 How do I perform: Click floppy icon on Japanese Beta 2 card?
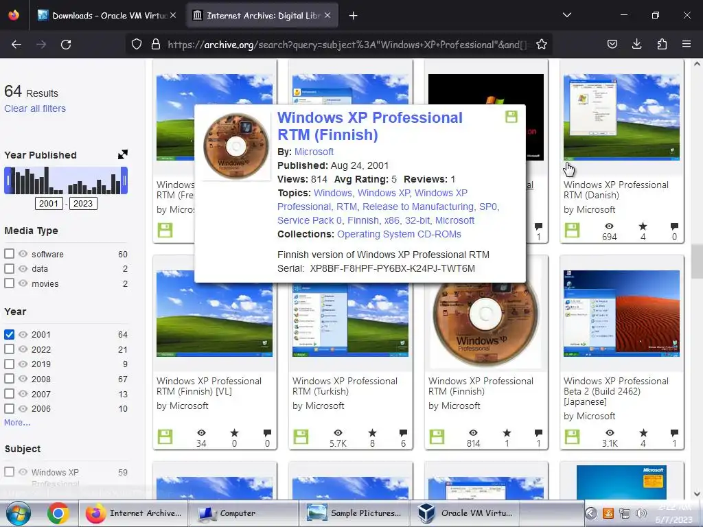click(x=572, y=437)
